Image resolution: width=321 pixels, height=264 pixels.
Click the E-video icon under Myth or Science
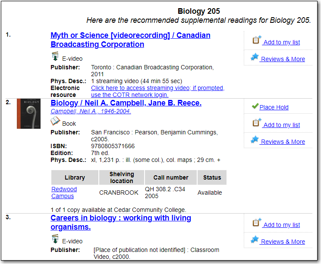pos(55,56)
